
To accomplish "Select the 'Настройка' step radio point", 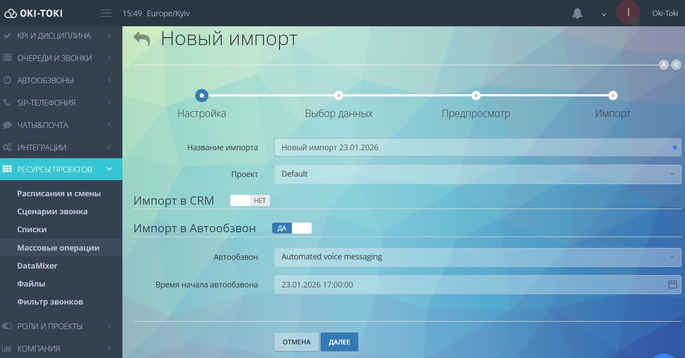I will coord(201,95).
